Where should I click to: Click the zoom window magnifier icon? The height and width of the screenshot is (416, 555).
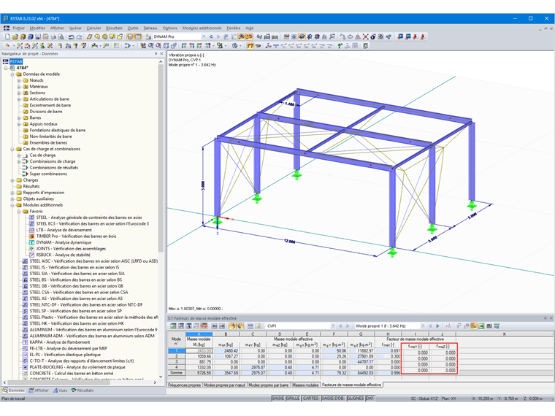(x=150, y=46)
